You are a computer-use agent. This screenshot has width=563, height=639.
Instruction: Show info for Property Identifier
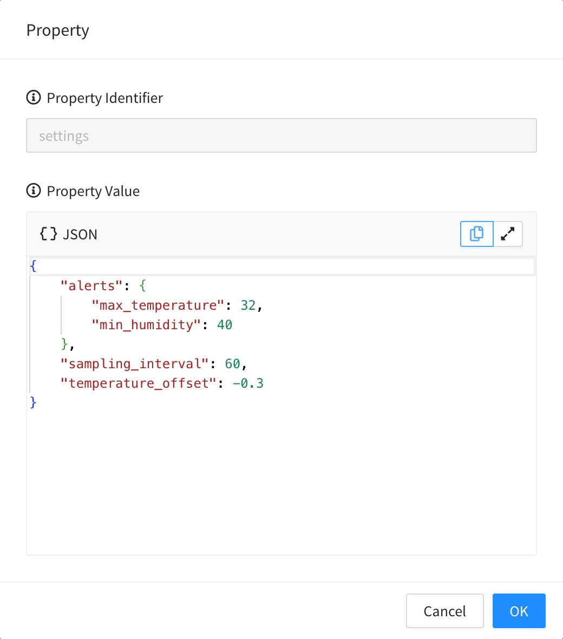click(x=34, y=98)
